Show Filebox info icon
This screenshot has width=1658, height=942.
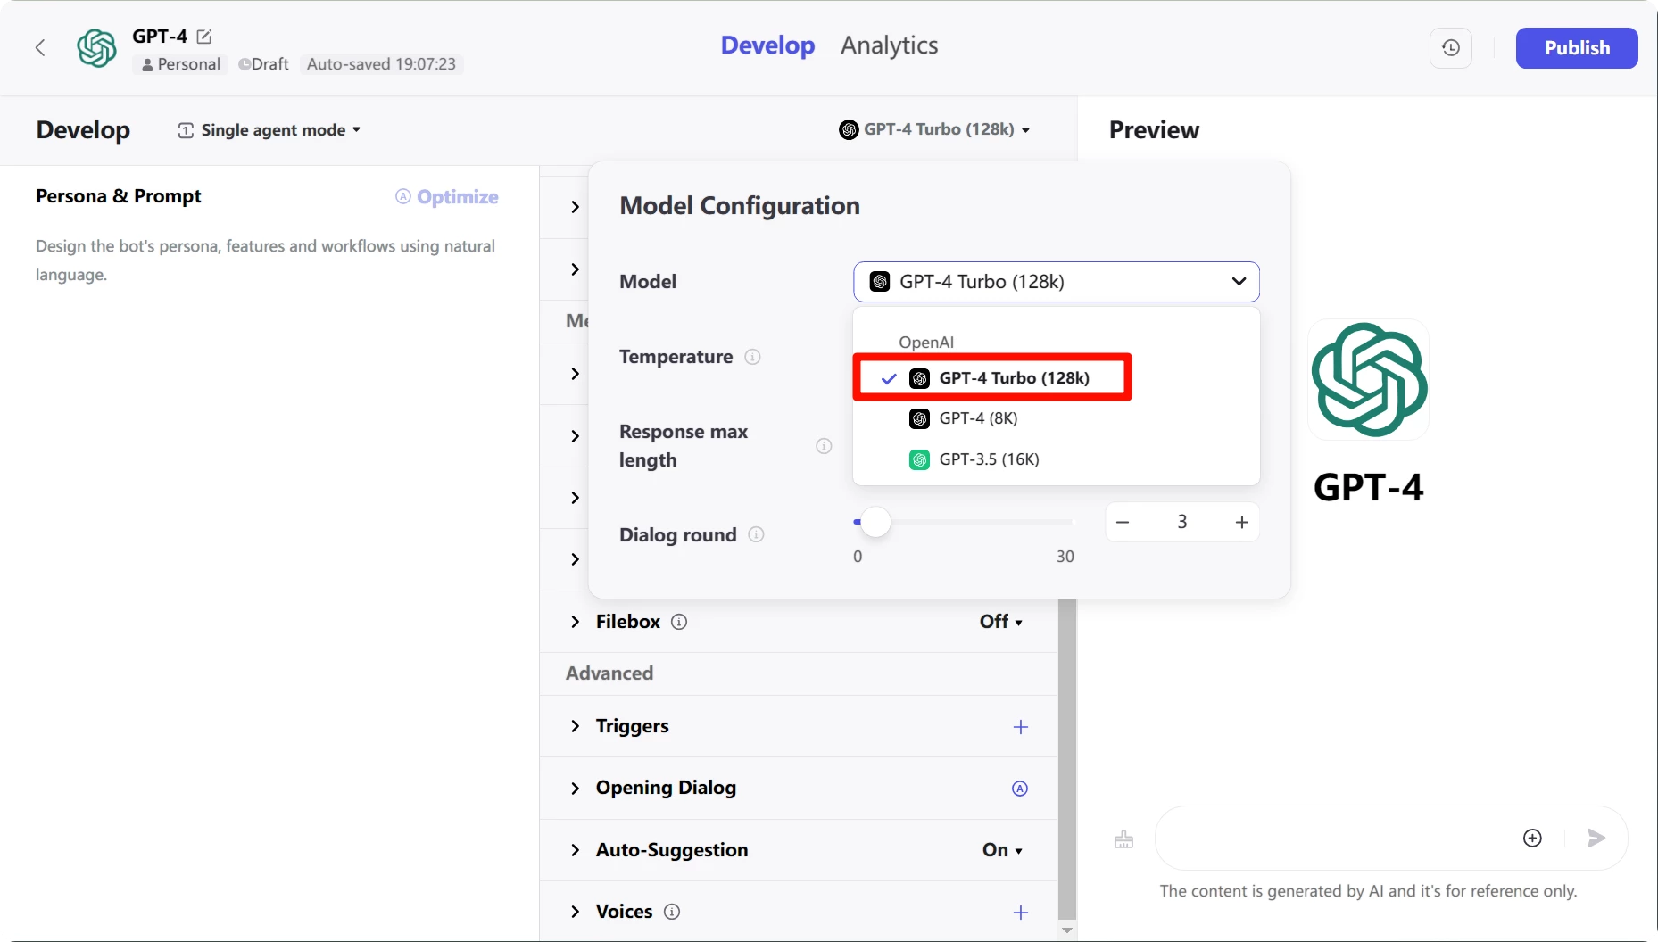tap(679, 622)
